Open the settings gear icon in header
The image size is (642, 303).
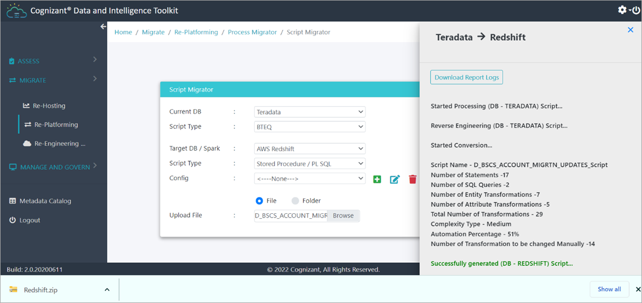point(622,9)
